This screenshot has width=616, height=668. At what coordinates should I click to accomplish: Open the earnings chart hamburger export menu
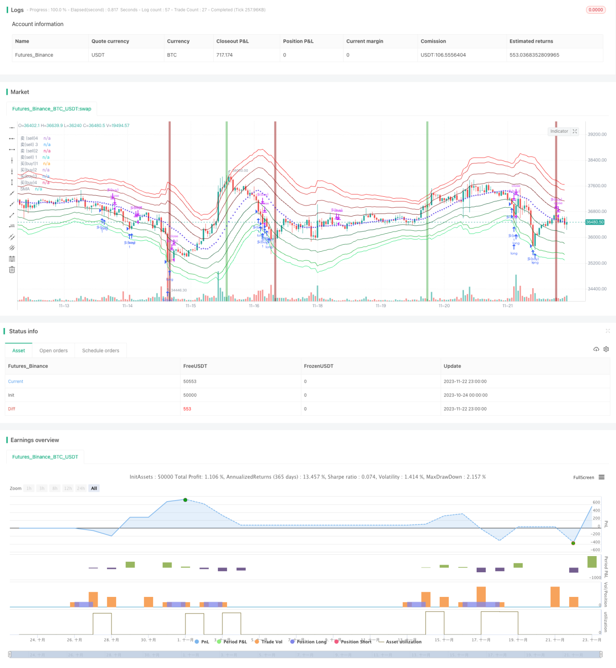tap(601, 477)
